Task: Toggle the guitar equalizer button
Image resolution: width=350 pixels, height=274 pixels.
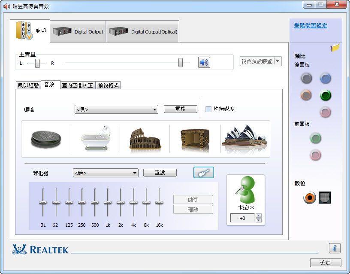Action: click(x=203, y=173)
